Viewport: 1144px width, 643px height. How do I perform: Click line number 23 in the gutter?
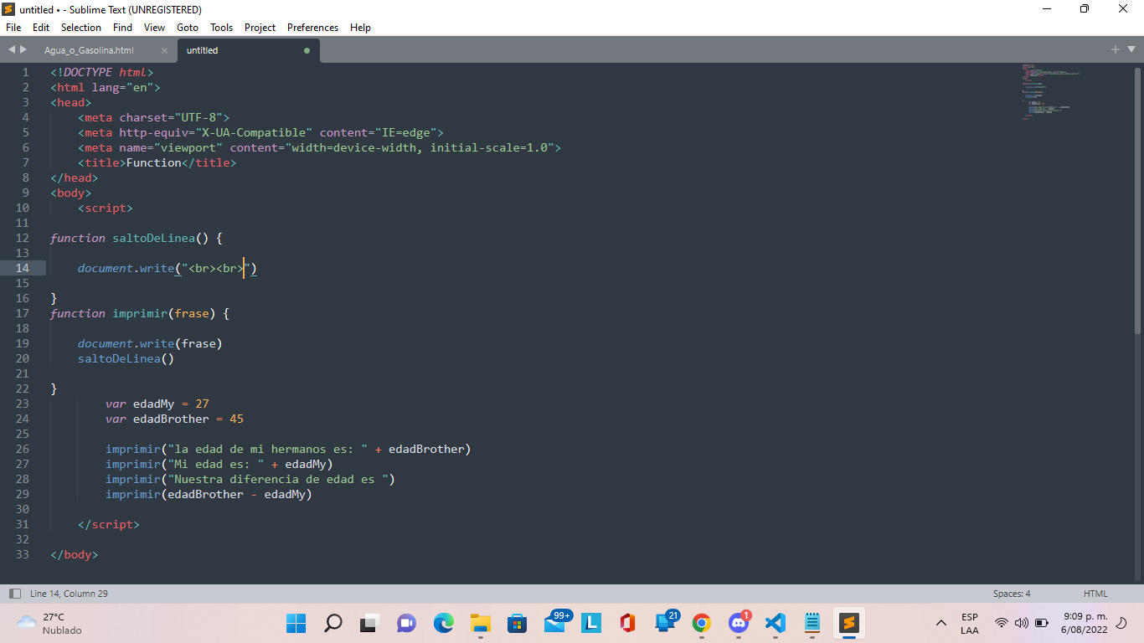click(x=22, y=404)
